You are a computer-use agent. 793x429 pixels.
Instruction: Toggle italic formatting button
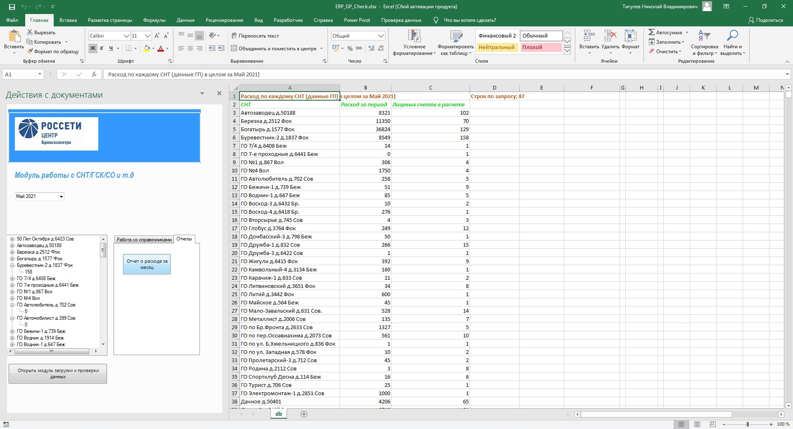click(102, 48)
